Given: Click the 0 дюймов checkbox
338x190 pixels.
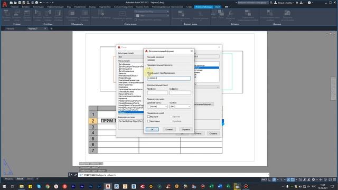Looking at the screenshot, I should (x=172, y=121).
